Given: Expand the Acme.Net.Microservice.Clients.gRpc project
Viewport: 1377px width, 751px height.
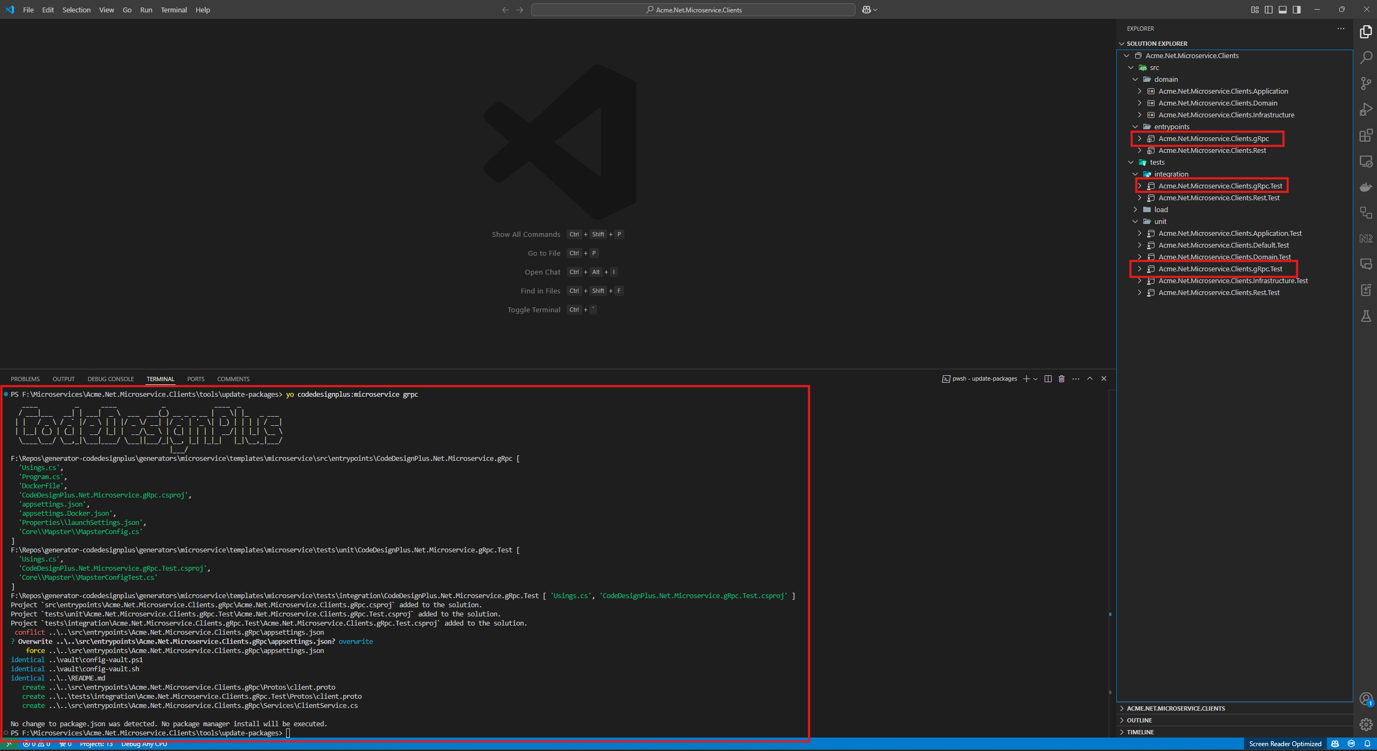Looking at the screenshot, I should pos(1139,138).
